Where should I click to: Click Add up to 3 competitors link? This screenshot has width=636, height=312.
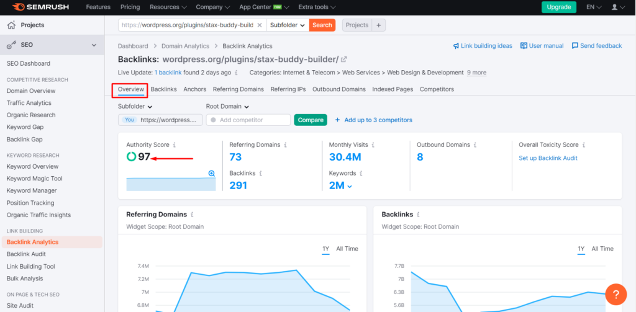(373, 120)
